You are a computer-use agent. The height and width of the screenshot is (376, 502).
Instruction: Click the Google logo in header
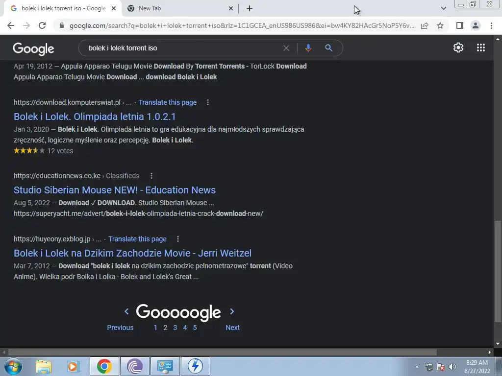click(x=33, y=48)
